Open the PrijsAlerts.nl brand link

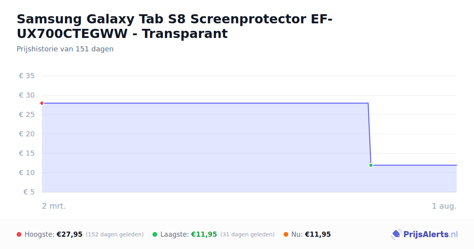424,234
